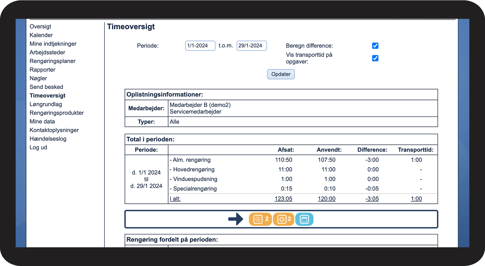Viewport: 485px width, 266px height.
Task: Select Løngrundlag from the side menu
Action: [x=46, y=104]
